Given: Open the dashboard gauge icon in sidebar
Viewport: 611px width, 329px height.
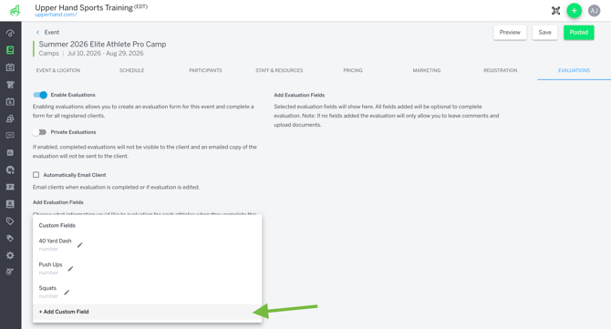Looking at the screenshot, I should tap(11, 33).
